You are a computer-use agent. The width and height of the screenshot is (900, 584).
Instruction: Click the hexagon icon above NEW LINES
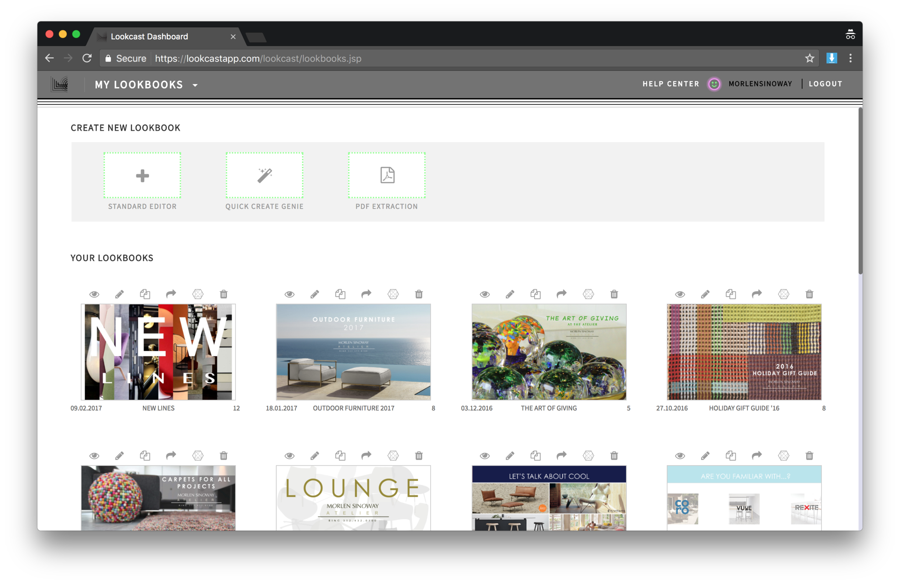198,294
